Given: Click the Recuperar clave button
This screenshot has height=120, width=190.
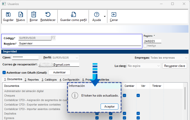Looking at the screenshot, I should [175, 66].
